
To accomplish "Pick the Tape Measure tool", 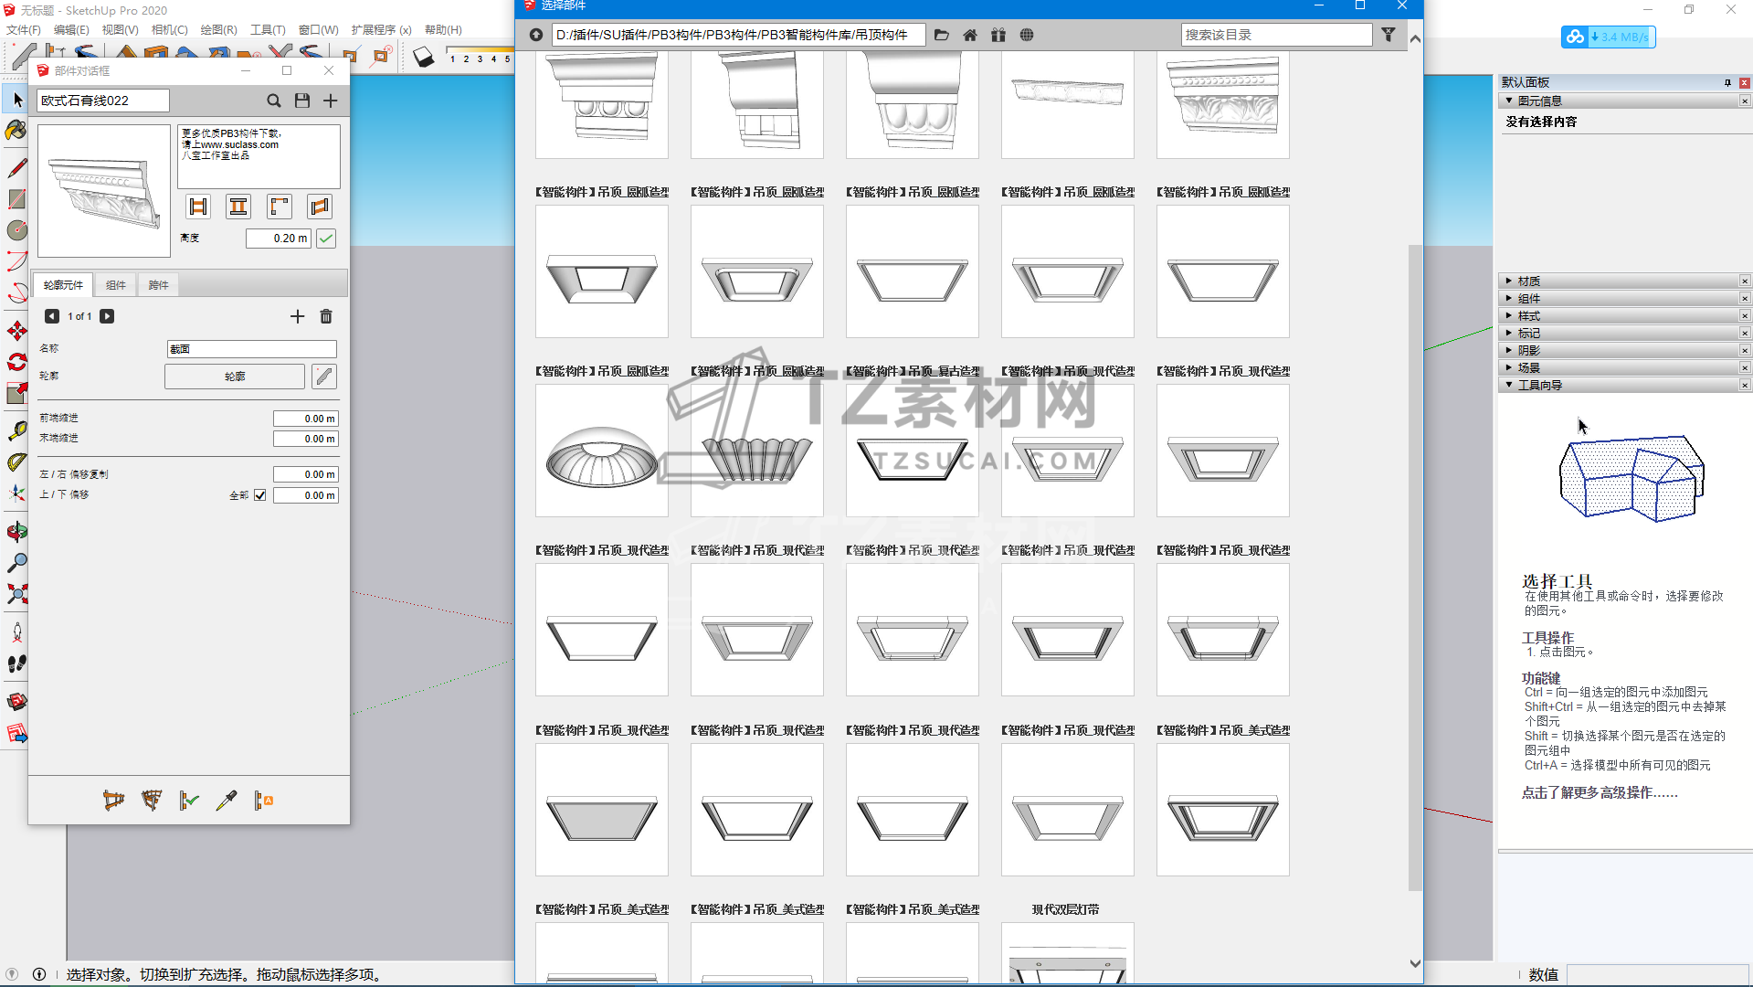I will pos(17,430).
